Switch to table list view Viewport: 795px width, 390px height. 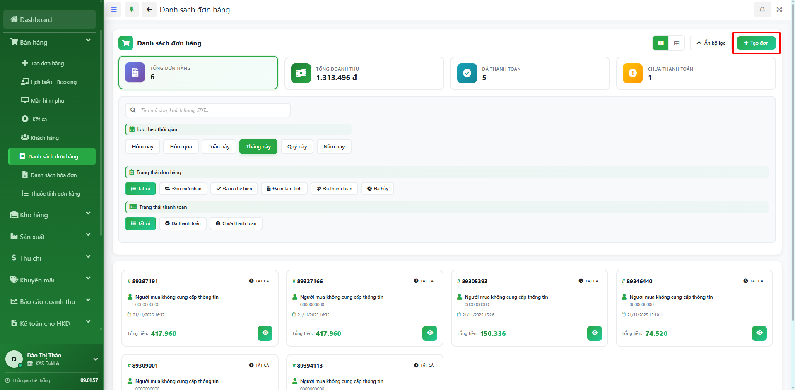tap(677, 43)
